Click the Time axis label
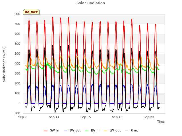Viewport: 182px width, 136px height. coord(161,122)
